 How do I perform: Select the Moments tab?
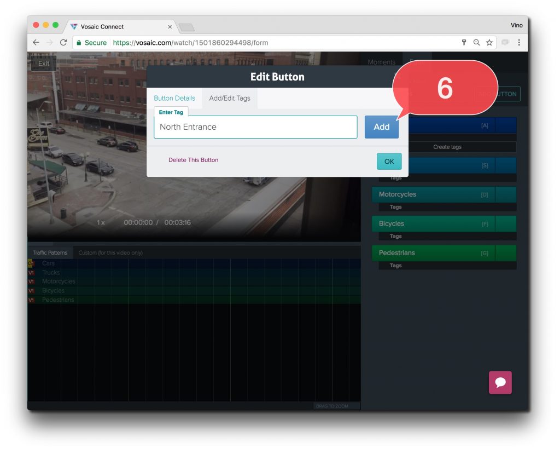[x=381, y=62]
